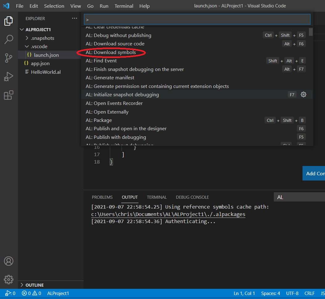Viewport: 325px width, 299px height.
Task: Run AL: Generate permission set command
Action: (x=197, y=86)
